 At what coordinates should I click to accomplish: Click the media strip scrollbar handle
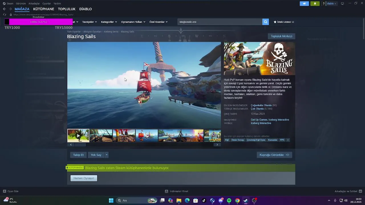point(80,145)
